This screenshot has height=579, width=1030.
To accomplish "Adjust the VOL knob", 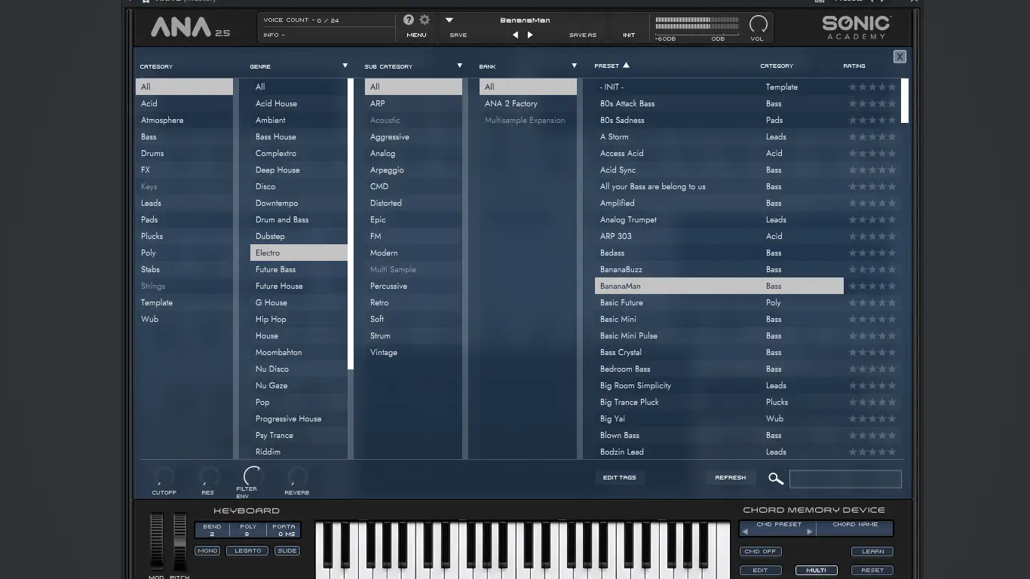I will (758, 24).
